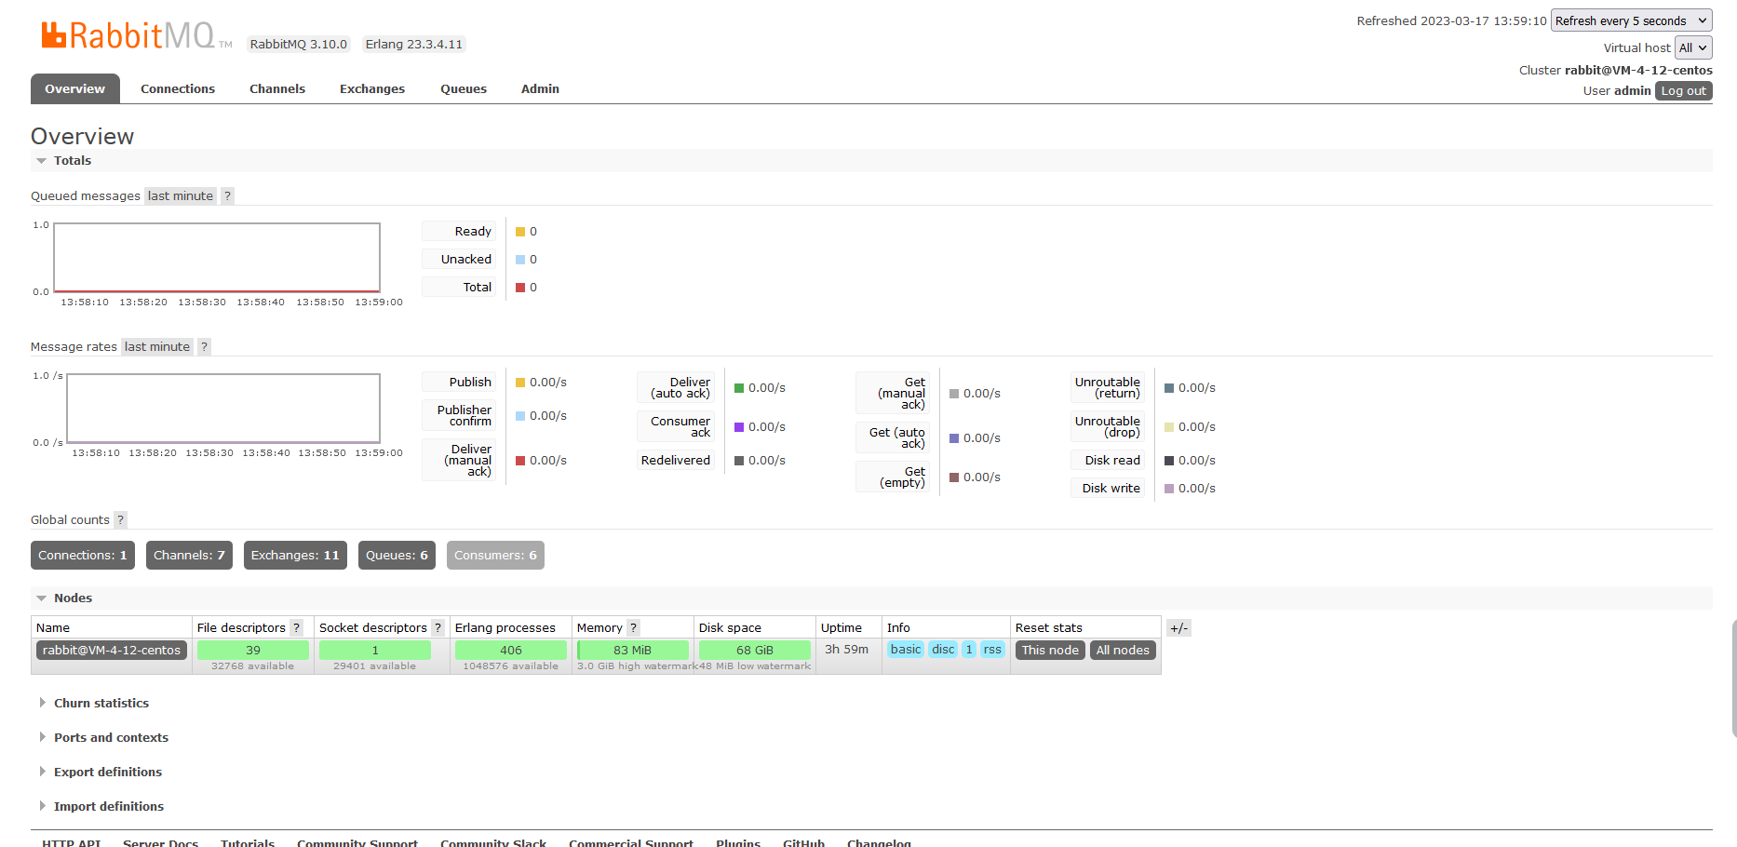The image size is (1737, 847).
Task: Toggle node columns with +/- button
Action: (1178, 628)
